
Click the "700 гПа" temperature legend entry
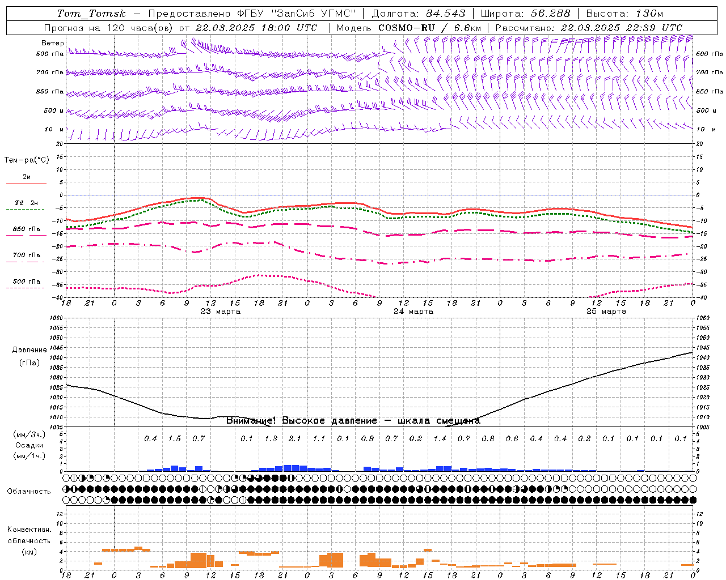27,255
